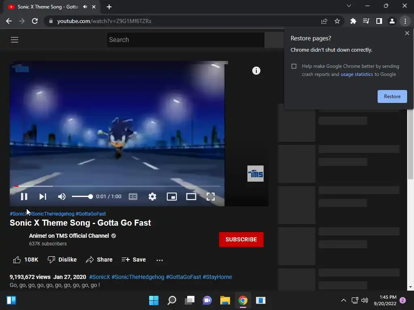
Task: Dislike the video
Action: 62,260
